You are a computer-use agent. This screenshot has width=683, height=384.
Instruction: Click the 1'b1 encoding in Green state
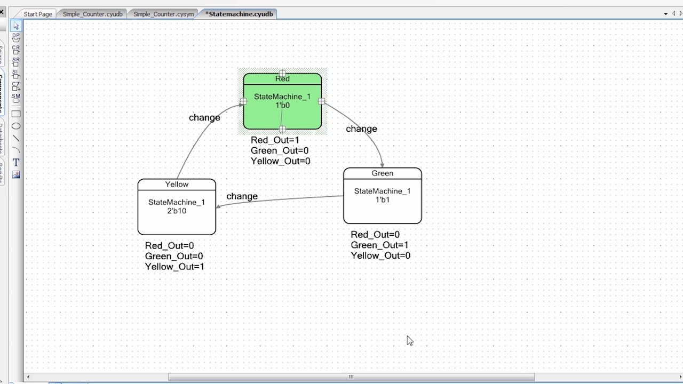383,199
